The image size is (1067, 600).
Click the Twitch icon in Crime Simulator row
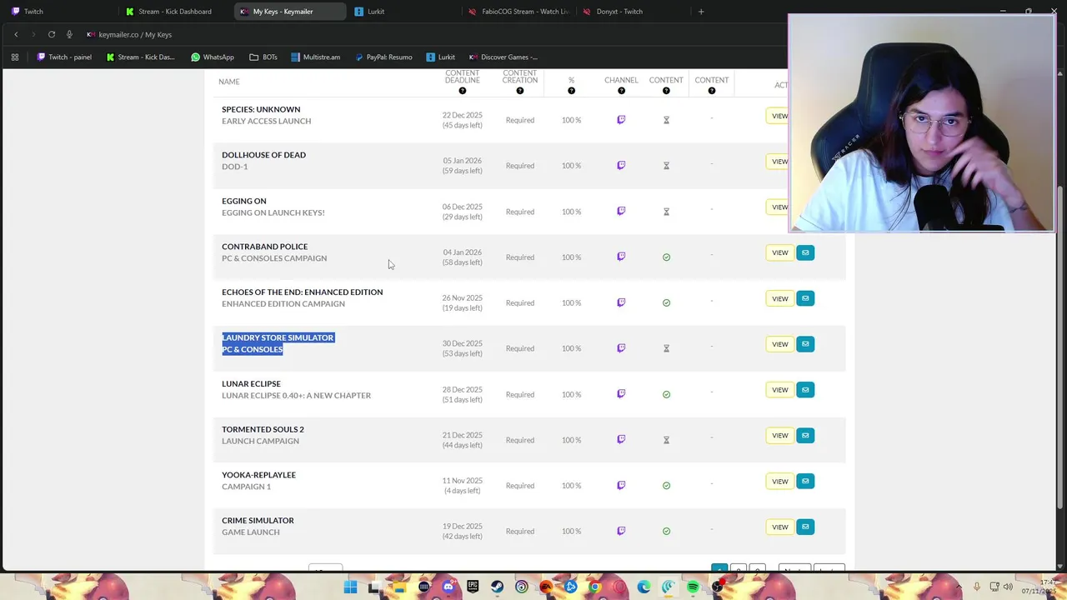[x=621, y=531]
